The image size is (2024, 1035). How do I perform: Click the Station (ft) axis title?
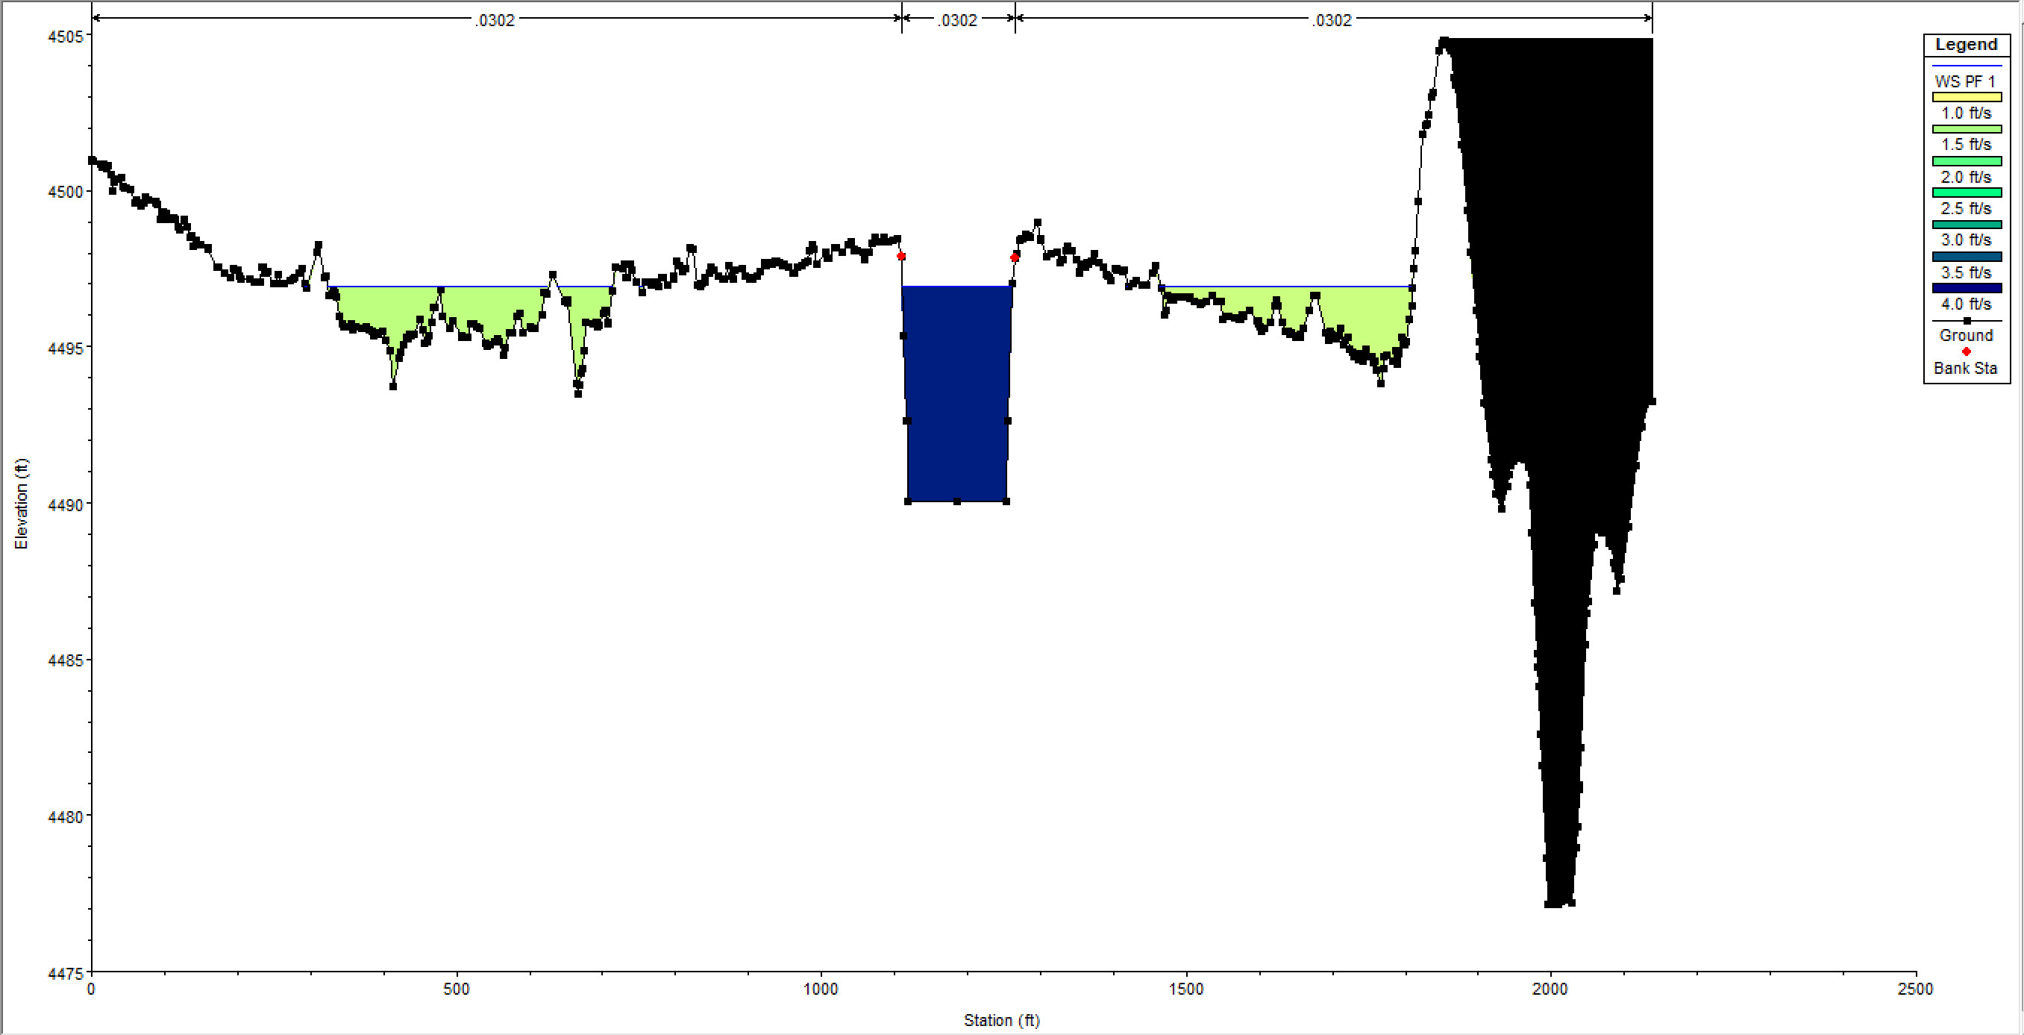(1002, 1020)
